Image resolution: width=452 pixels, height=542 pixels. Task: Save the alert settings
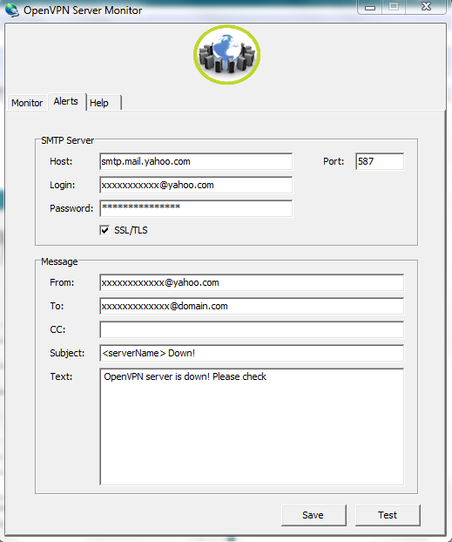click(314, 515)
